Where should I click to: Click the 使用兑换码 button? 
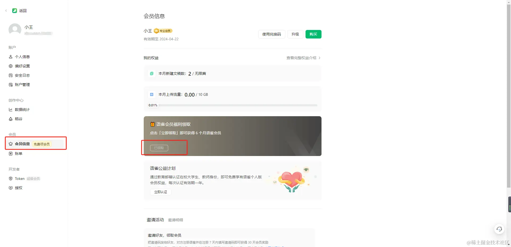pyautogui.click(x=271, y=34)
